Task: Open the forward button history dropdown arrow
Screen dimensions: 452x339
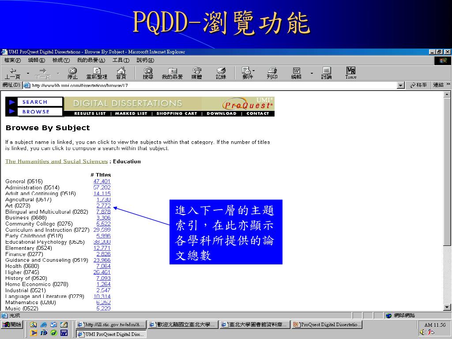Action: pos(58,73)
